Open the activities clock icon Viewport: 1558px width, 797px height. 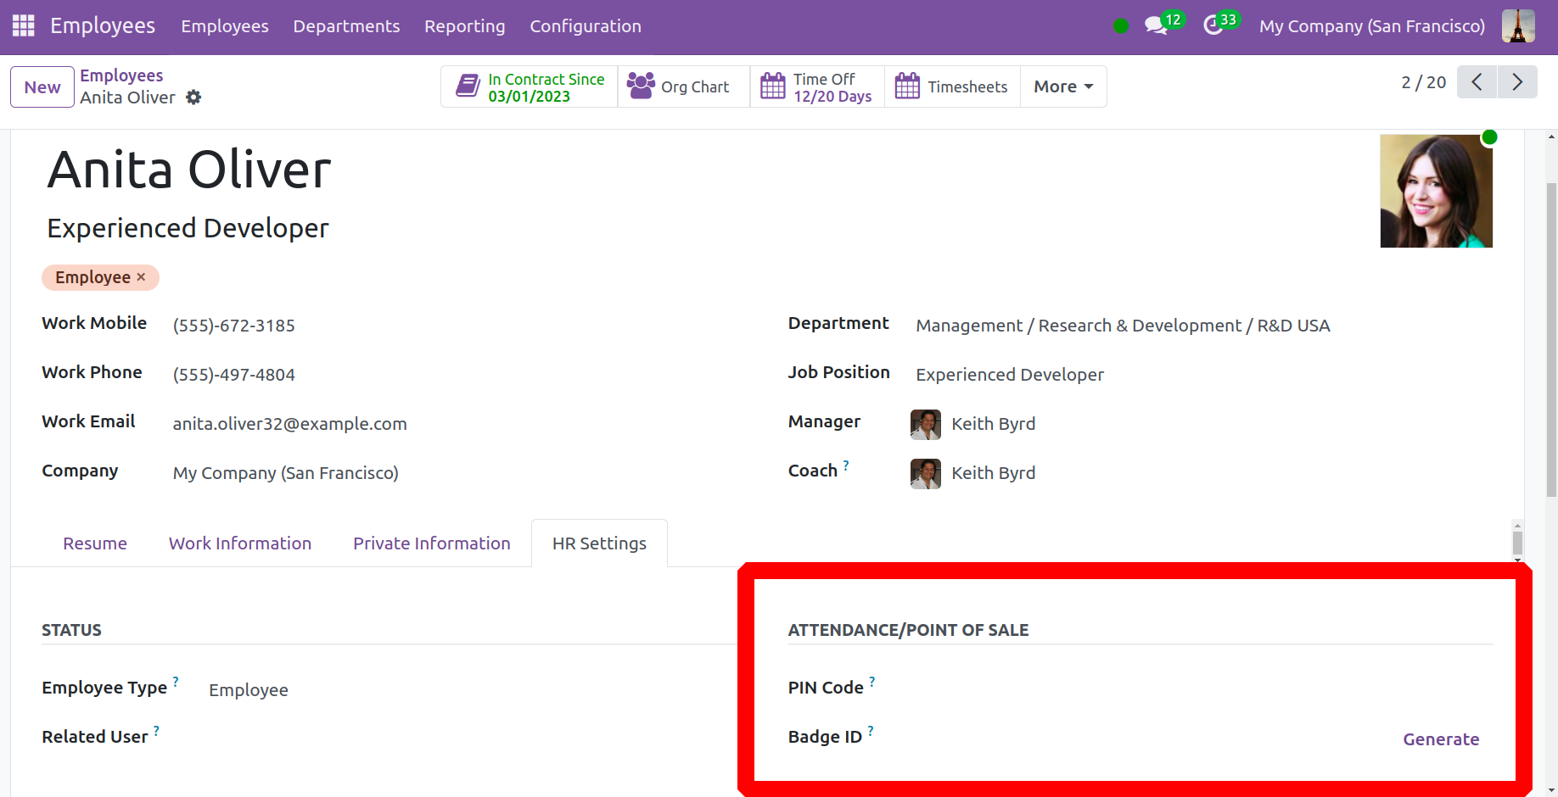point(1213,25)
